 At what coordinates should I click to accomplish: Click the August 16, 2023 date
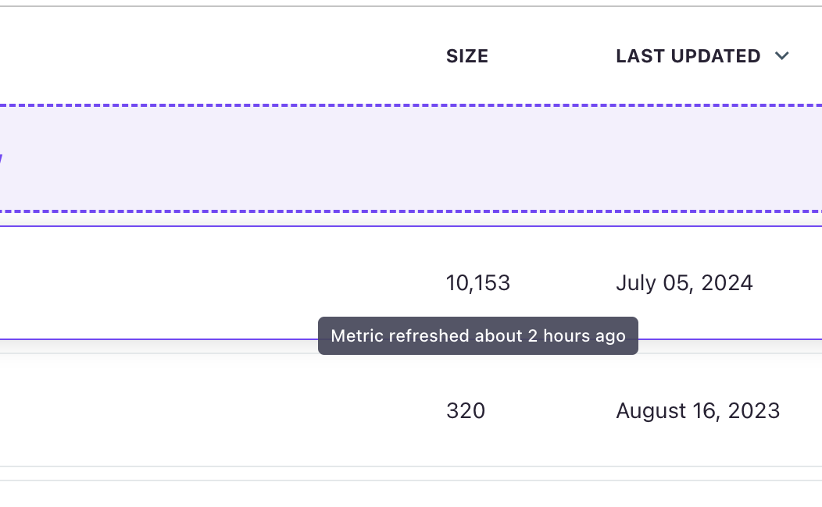(698, 411)
